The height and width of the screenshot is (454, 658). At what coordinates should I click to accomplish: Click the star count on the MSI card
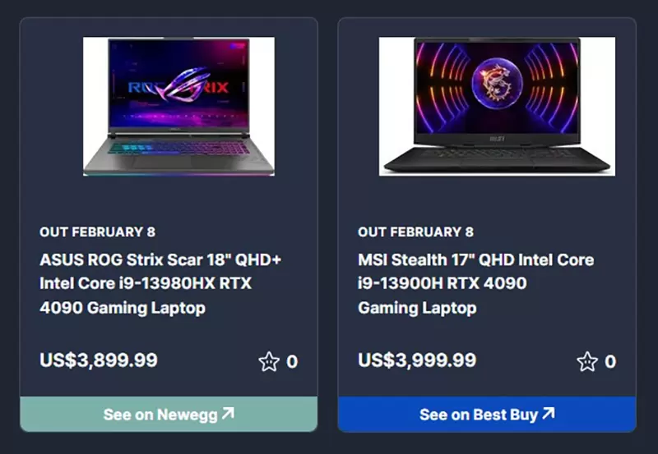pos(610,362)
